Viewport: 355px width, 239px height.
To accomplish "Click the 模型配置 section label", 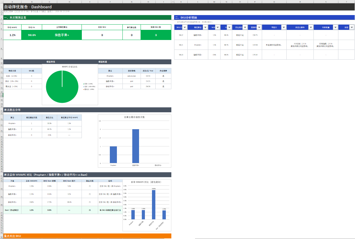I will pyautogui.click(x=102, y=62).
